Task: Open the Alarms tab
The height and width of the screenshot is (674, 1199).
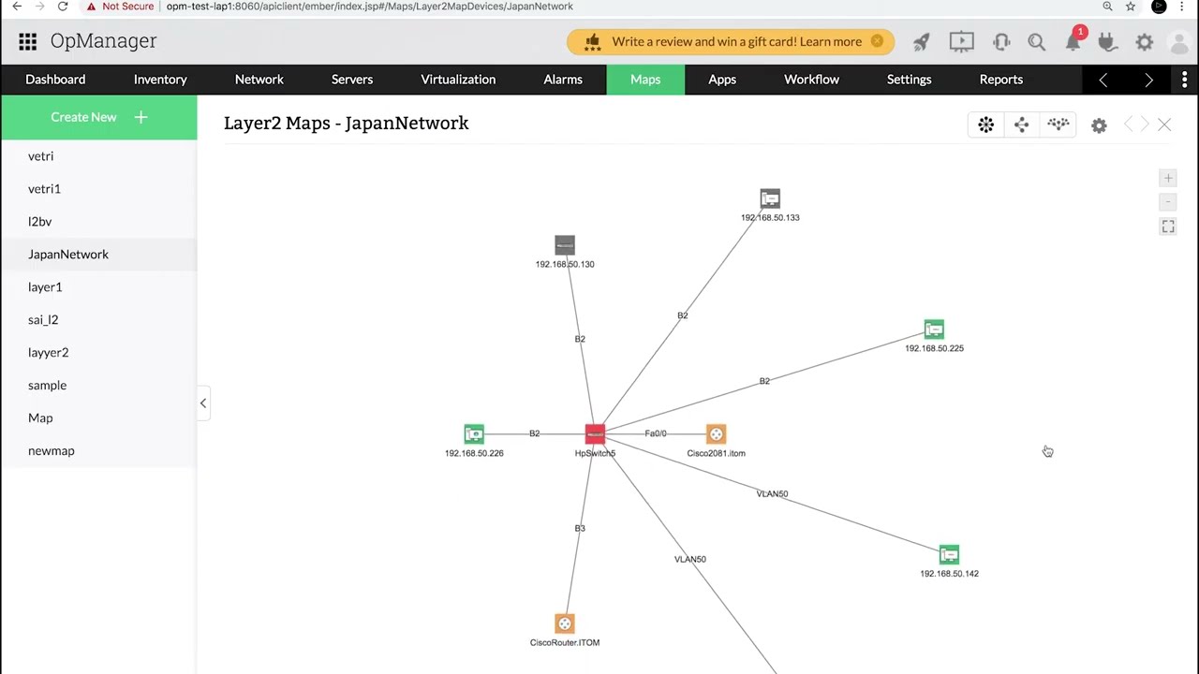Action: tap(563, 80)
